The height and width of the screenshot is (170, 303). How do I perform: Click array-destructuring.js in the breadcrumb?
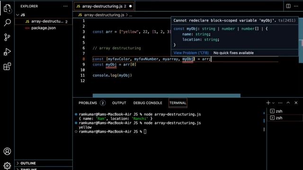pos(104,15)
